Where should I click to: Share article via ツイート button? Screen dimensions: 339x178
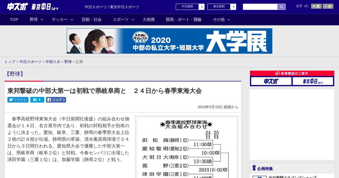tap(18, 100)
